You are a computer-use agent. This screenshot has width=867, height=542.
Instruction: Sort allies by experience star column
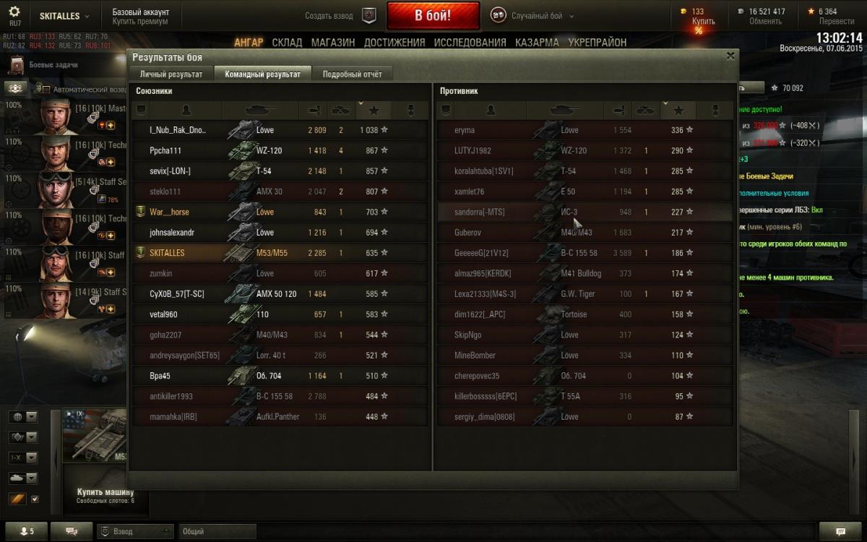point(374,110)
